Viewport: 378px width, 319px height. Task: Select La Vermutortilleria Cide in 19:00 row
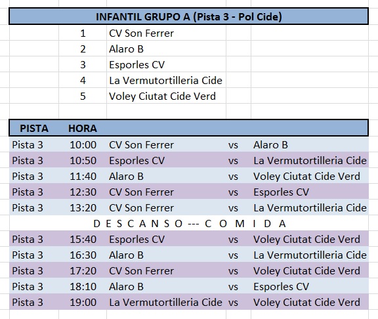click(x=165, y=303)
